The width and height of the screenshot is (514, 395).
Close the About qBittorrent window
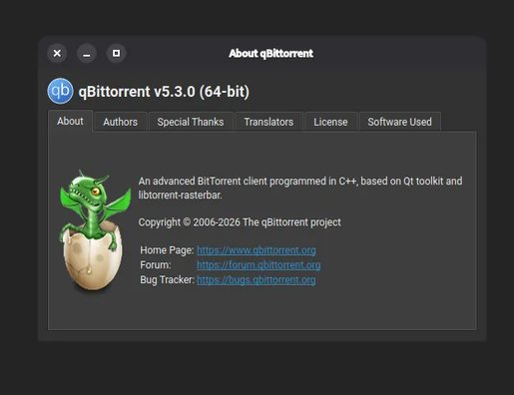(57, 53)
